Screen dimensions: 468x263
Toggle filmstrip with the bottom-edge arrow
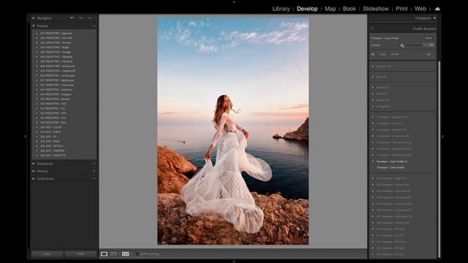coord(234,262)
